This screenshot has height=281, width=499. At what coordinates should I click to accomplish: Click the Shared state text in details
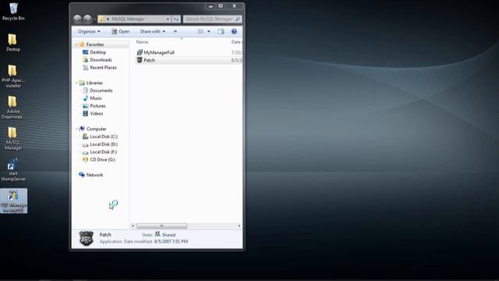point(168,234)
